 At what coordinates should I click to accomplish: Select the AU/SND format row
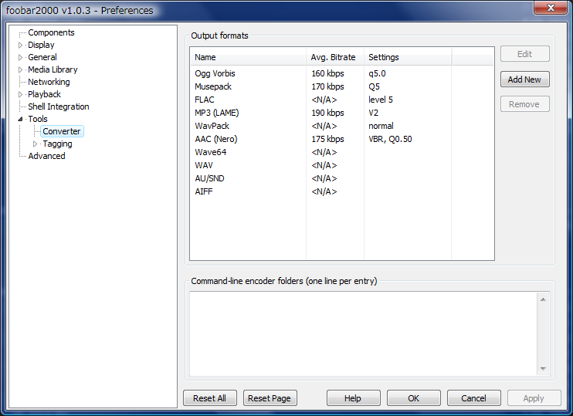point(341,178)
